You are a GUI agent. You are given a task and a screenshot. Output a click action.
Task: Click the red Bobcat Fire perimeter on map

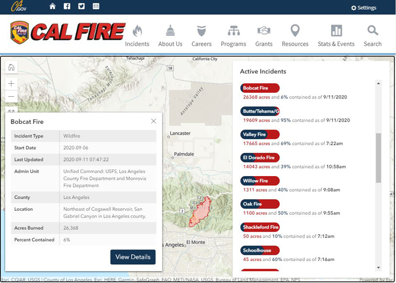(x=200, y=212)
